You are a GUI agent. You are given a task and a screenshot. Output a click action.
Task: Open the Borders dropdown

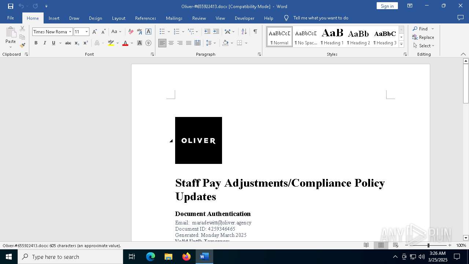[x=246, y=43]
